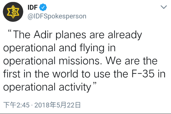Open the @IDFSpokesperson handle link
171x114 pixels.
click(x=56, y=16)
